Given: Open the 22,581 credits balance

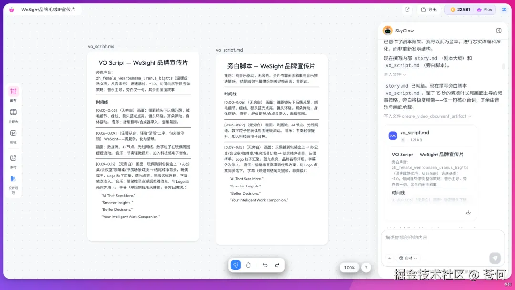Looking at the screenshot, I should click(460, 10).
